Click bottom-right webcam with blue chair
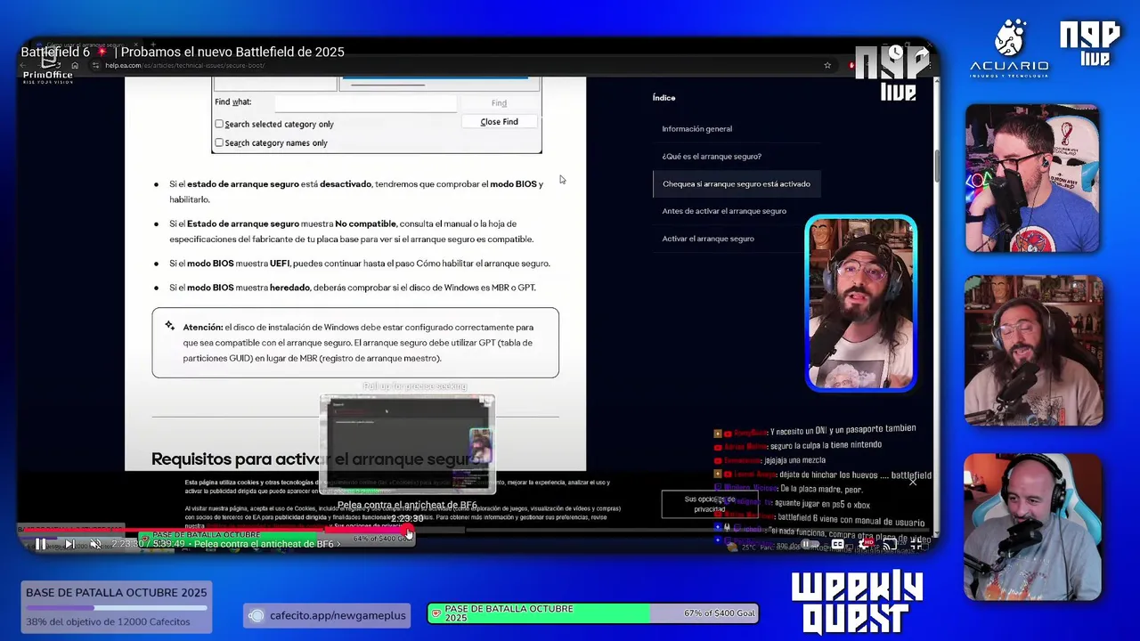Viewport: 1140px width, 641px height. (x=1032, y=527)
